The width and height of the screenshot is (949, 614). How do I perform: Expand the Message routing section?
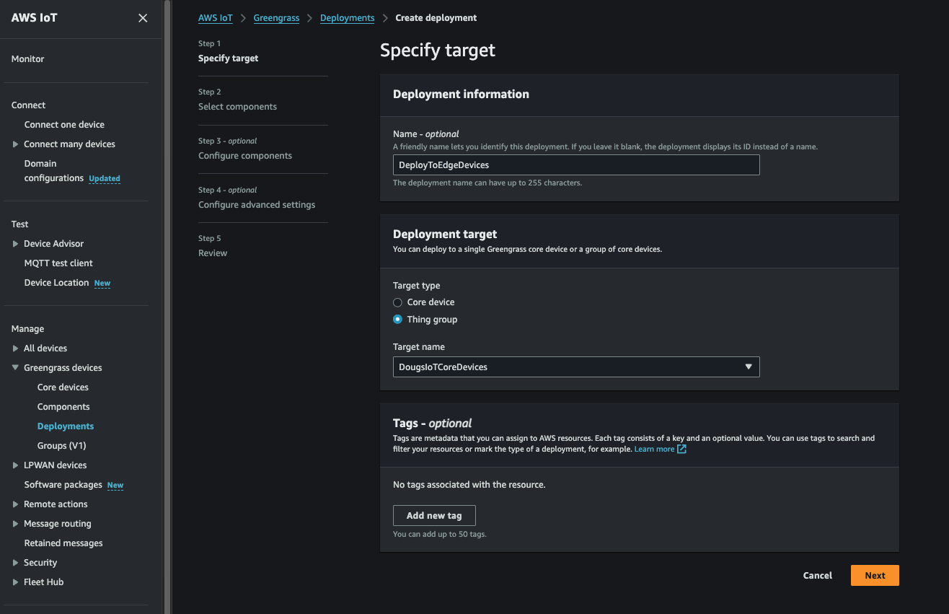click(x=16, y=524)
